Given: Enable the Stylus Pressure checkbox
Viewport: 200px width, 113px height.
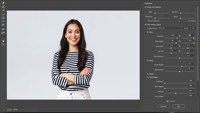Looking at the screenshot, I should click(146, 21).
